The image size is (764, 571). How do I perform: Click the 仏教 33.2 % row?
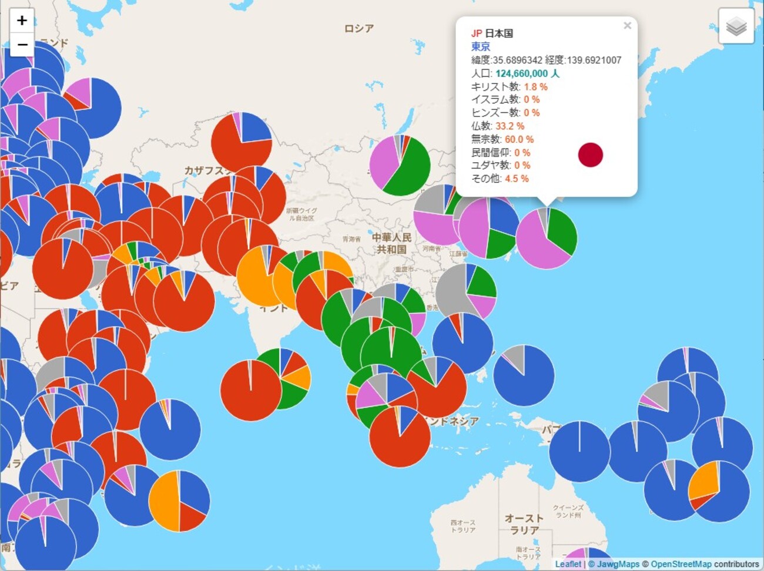(x=498, y=126)
